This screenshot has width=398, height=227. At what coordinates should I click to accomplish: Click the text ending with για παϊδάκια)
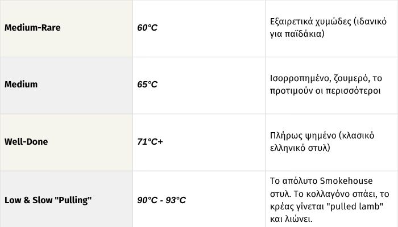[x=297, y=34]
